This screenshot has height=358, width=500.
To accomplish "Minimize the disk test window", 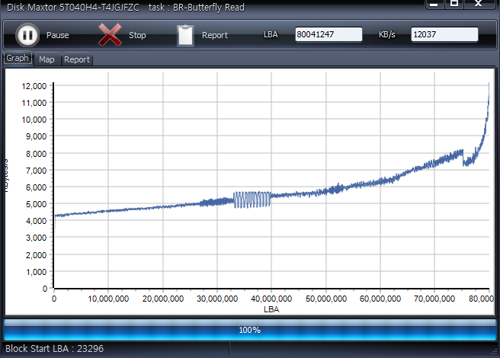I will click(434, 5).
